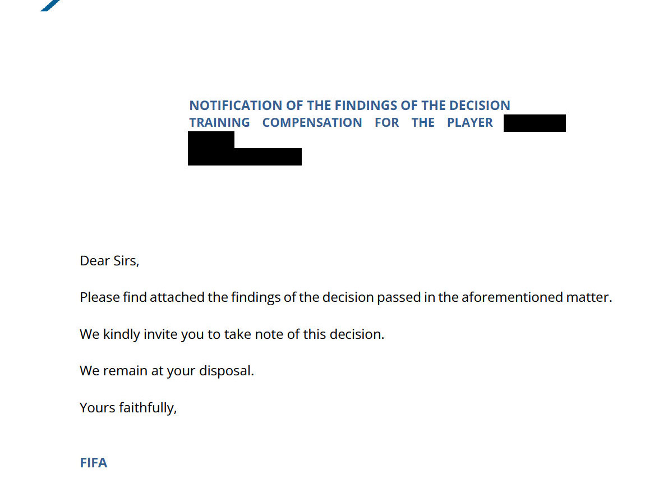Click the black redaction box after 'PLAYER'
Screen dimensions: 668x501
pos(535,123)
